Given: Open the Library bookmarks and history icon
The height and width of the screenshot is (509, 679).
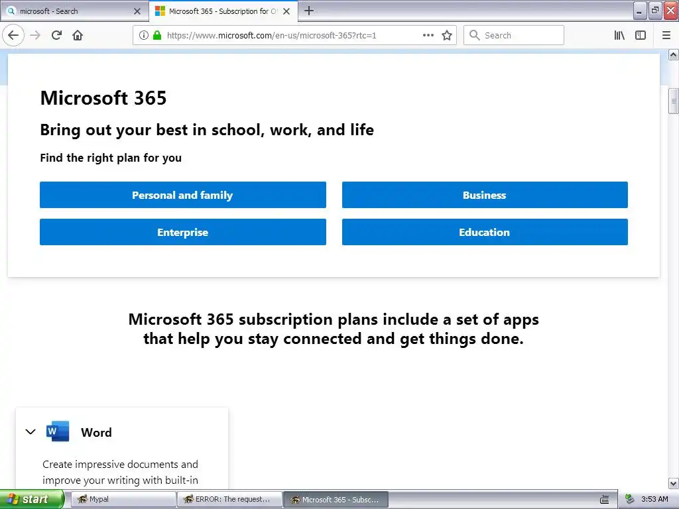Looking at the screenshot, I should (619, 35).
